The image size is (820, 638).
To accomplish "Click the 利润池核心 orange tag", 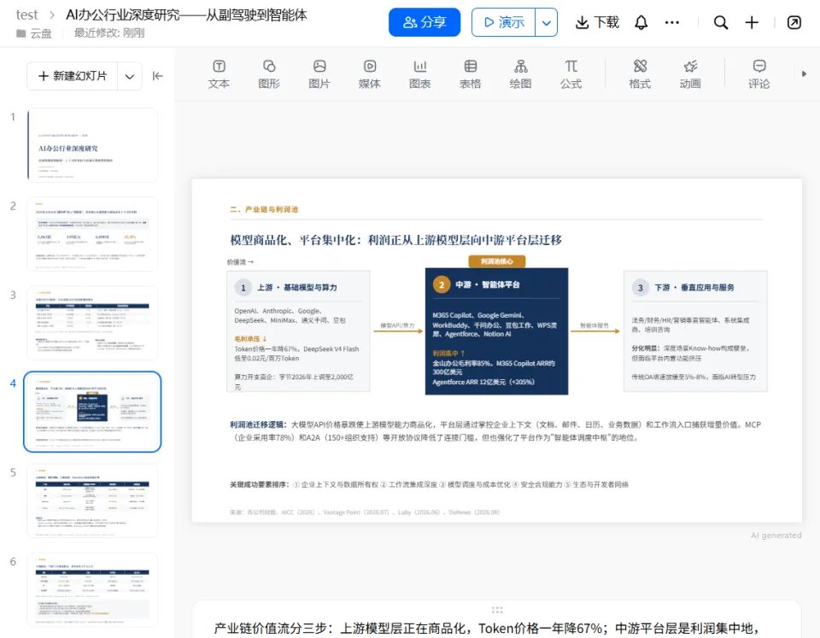I will click(x=496, y=261).
